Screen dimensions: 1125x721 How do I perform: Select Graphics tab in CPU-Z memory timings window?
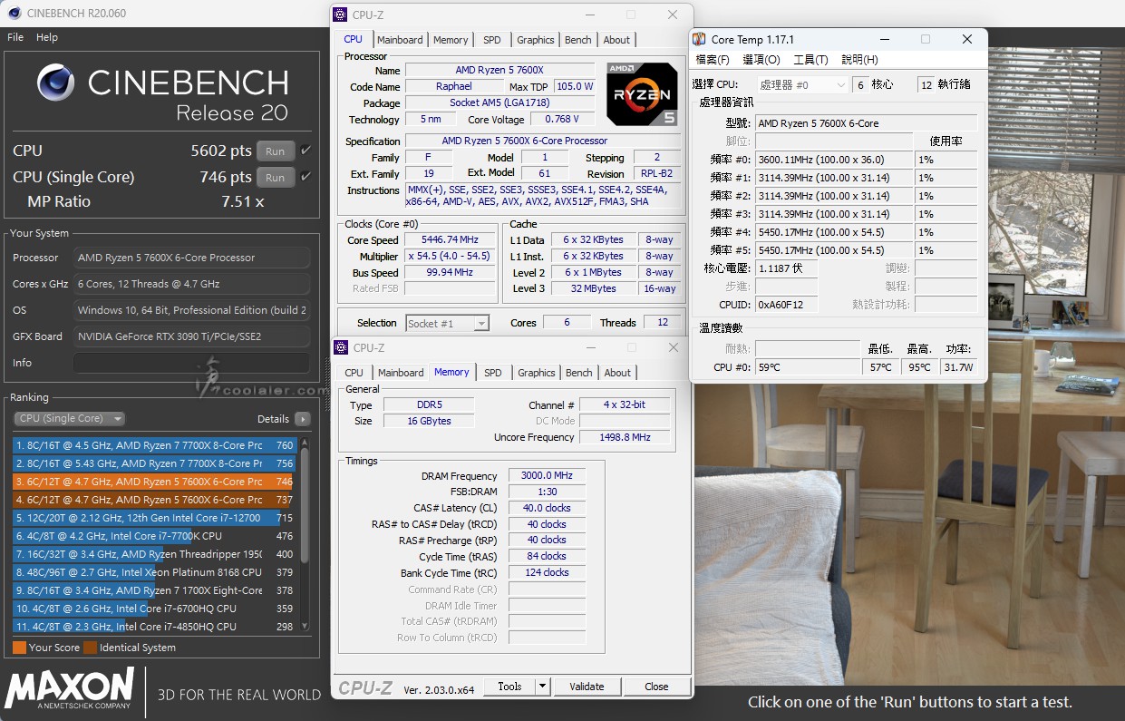[x=537, y=373]
